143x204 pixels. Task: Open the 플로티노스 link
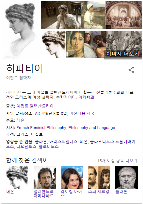click(49, 147)
